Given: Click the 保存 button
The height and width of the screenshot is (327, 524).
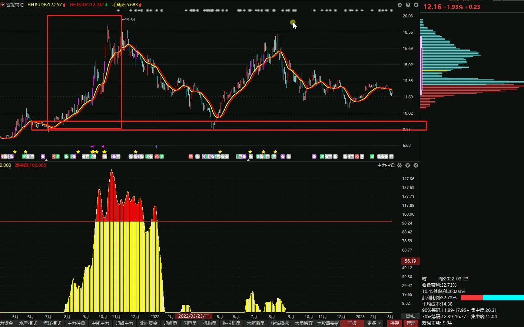Looking at the screenshot, I should 395,323.
